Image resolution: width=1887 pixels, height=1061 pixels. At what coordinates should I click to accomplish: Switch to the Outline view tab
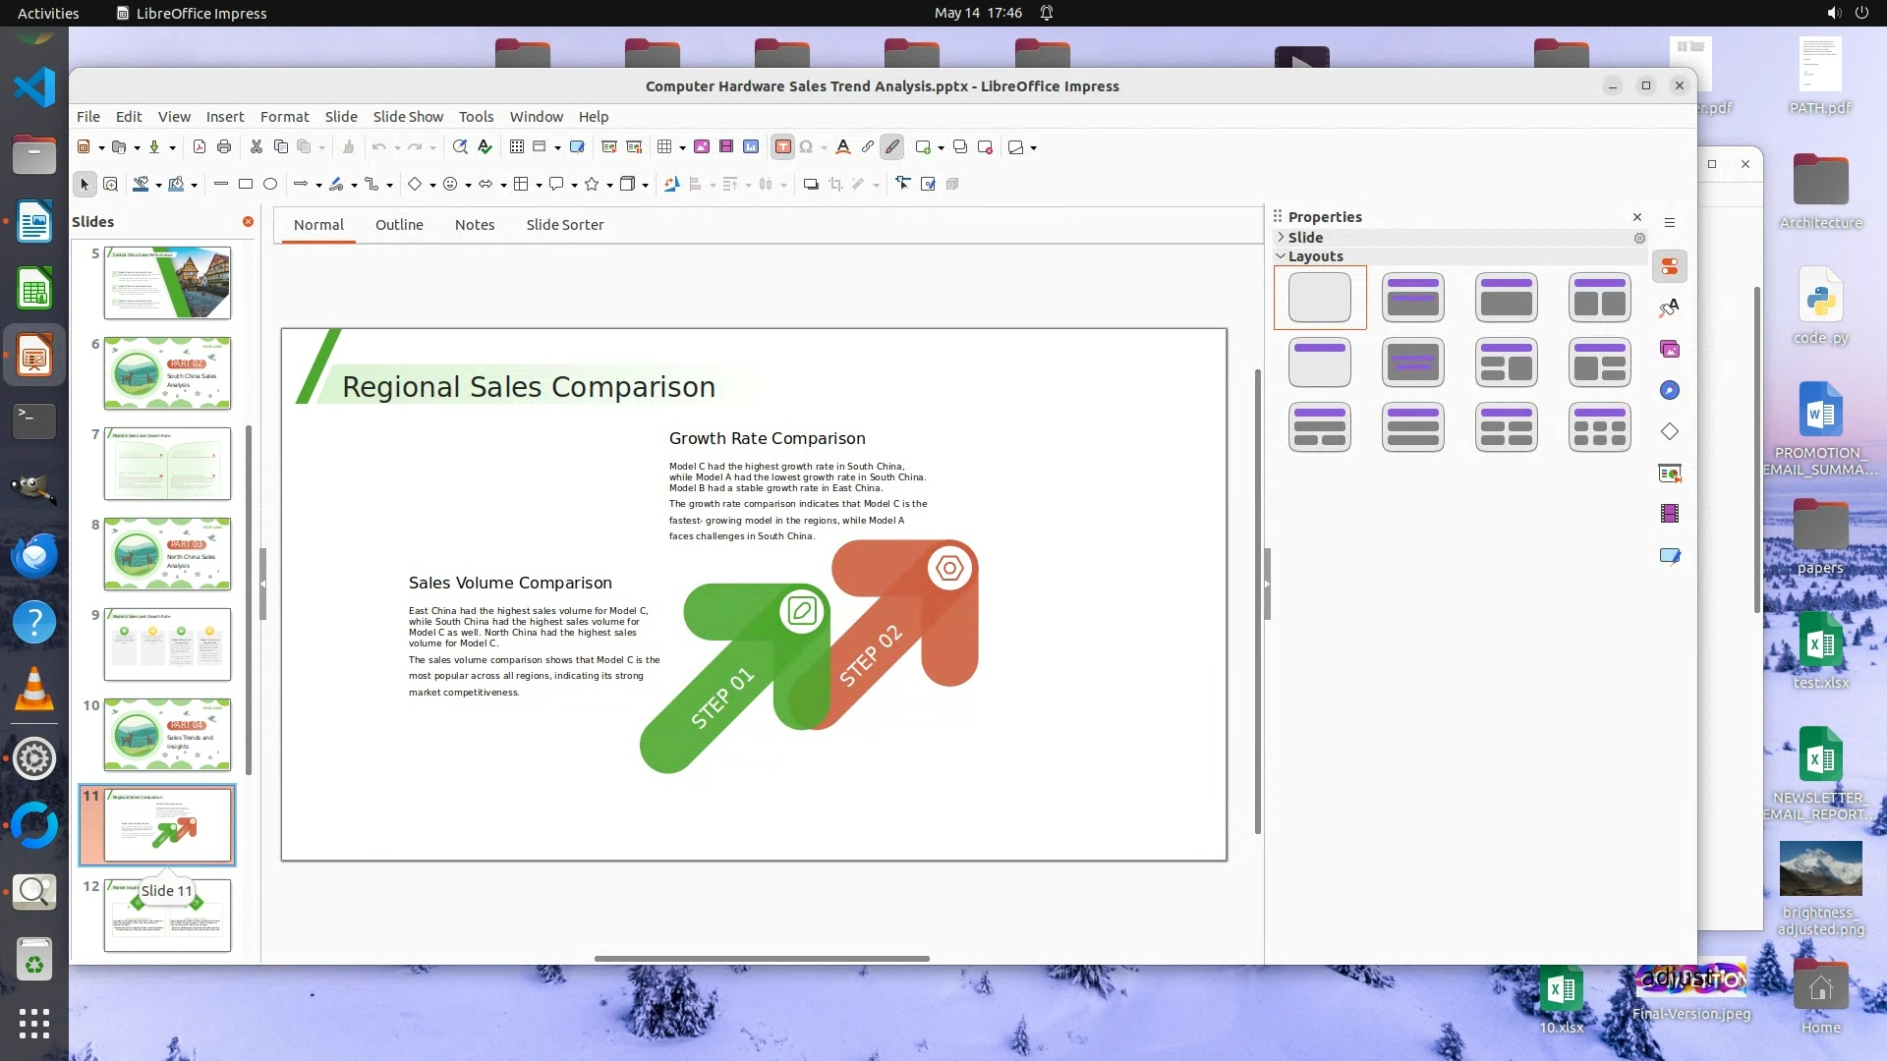point(399,225)
